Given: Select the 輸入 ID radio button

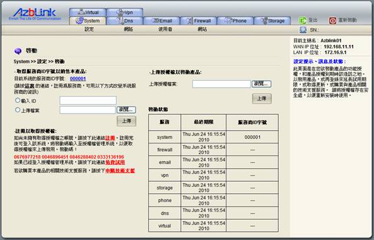Looking at the screenshot, I should click(18, 100).
